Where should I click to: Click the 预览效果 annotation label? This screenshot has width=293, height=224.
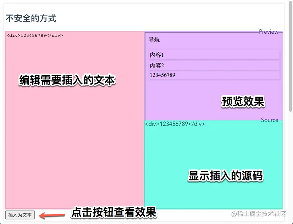pyautogui.click(x=243, y=102)
